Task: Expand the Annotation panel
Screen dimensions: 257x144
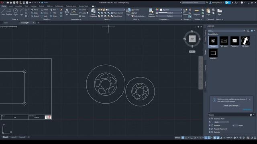Action: pyautogui.click(x=76, y=19)
